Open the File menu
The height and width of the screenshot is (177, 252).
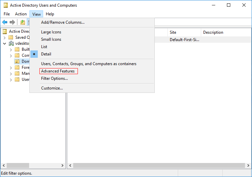point(7,14)
